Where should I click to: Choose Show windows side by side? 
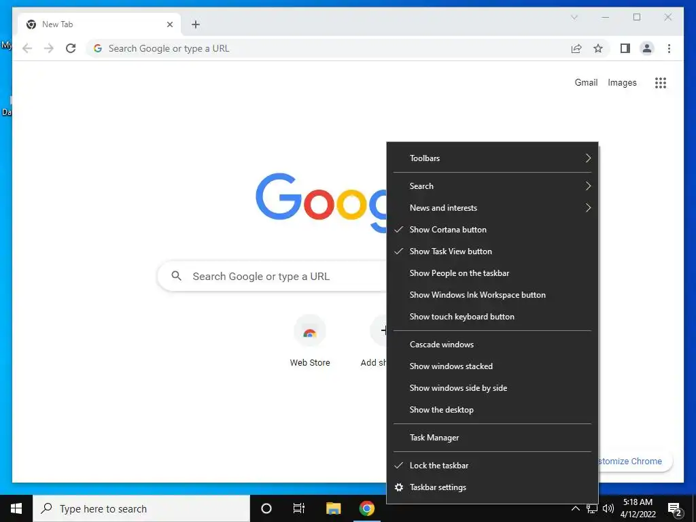pos(492,388)
